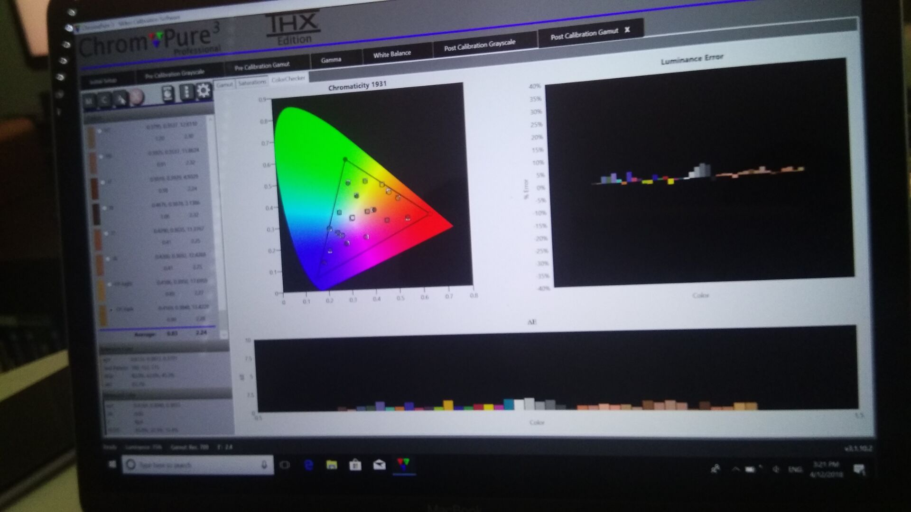This screenshot has height=512, width=911.
Task: Click the color list scroll-up arrow
Action: pyautogui.click(x=210, y=119)
